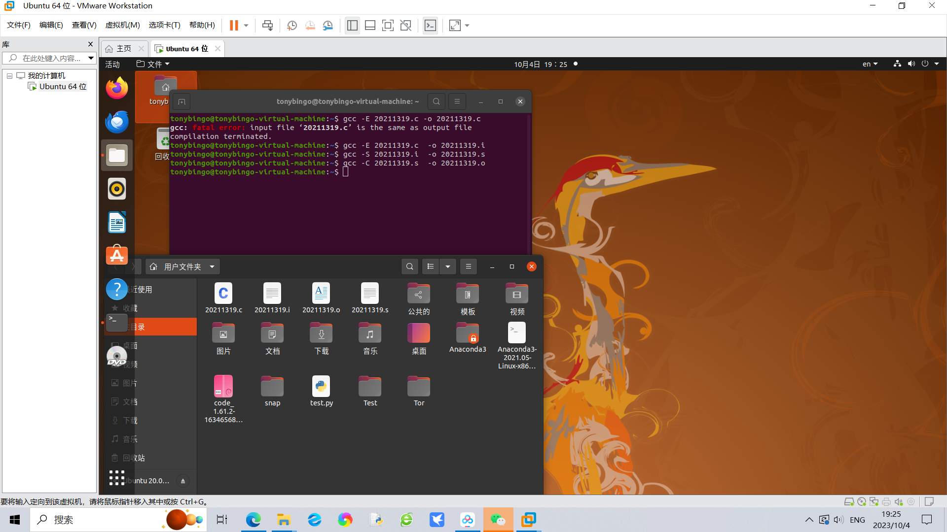Expand the 用户文件夹 path dropdown
This screenshot has height=532, width=947.
pos(212,266)
